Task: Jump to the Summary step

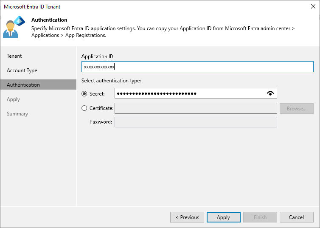Action: 17,114
